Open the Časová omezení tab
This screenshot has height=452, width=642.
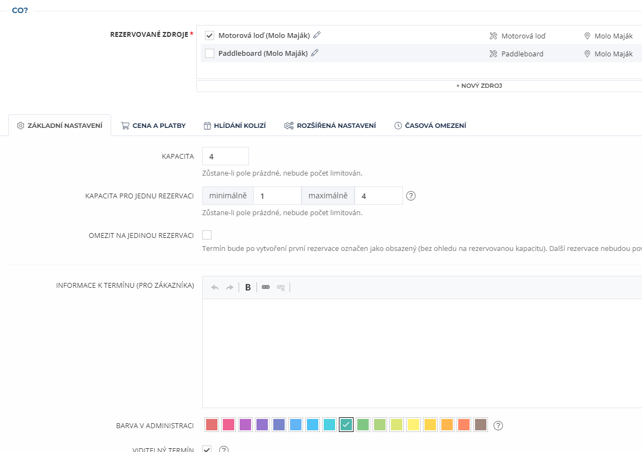tap(430, 126)
